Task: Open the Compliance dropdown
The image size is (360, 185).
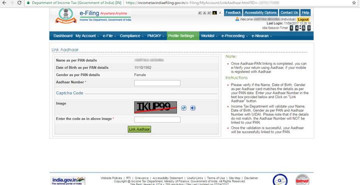Action: (131, 36)
